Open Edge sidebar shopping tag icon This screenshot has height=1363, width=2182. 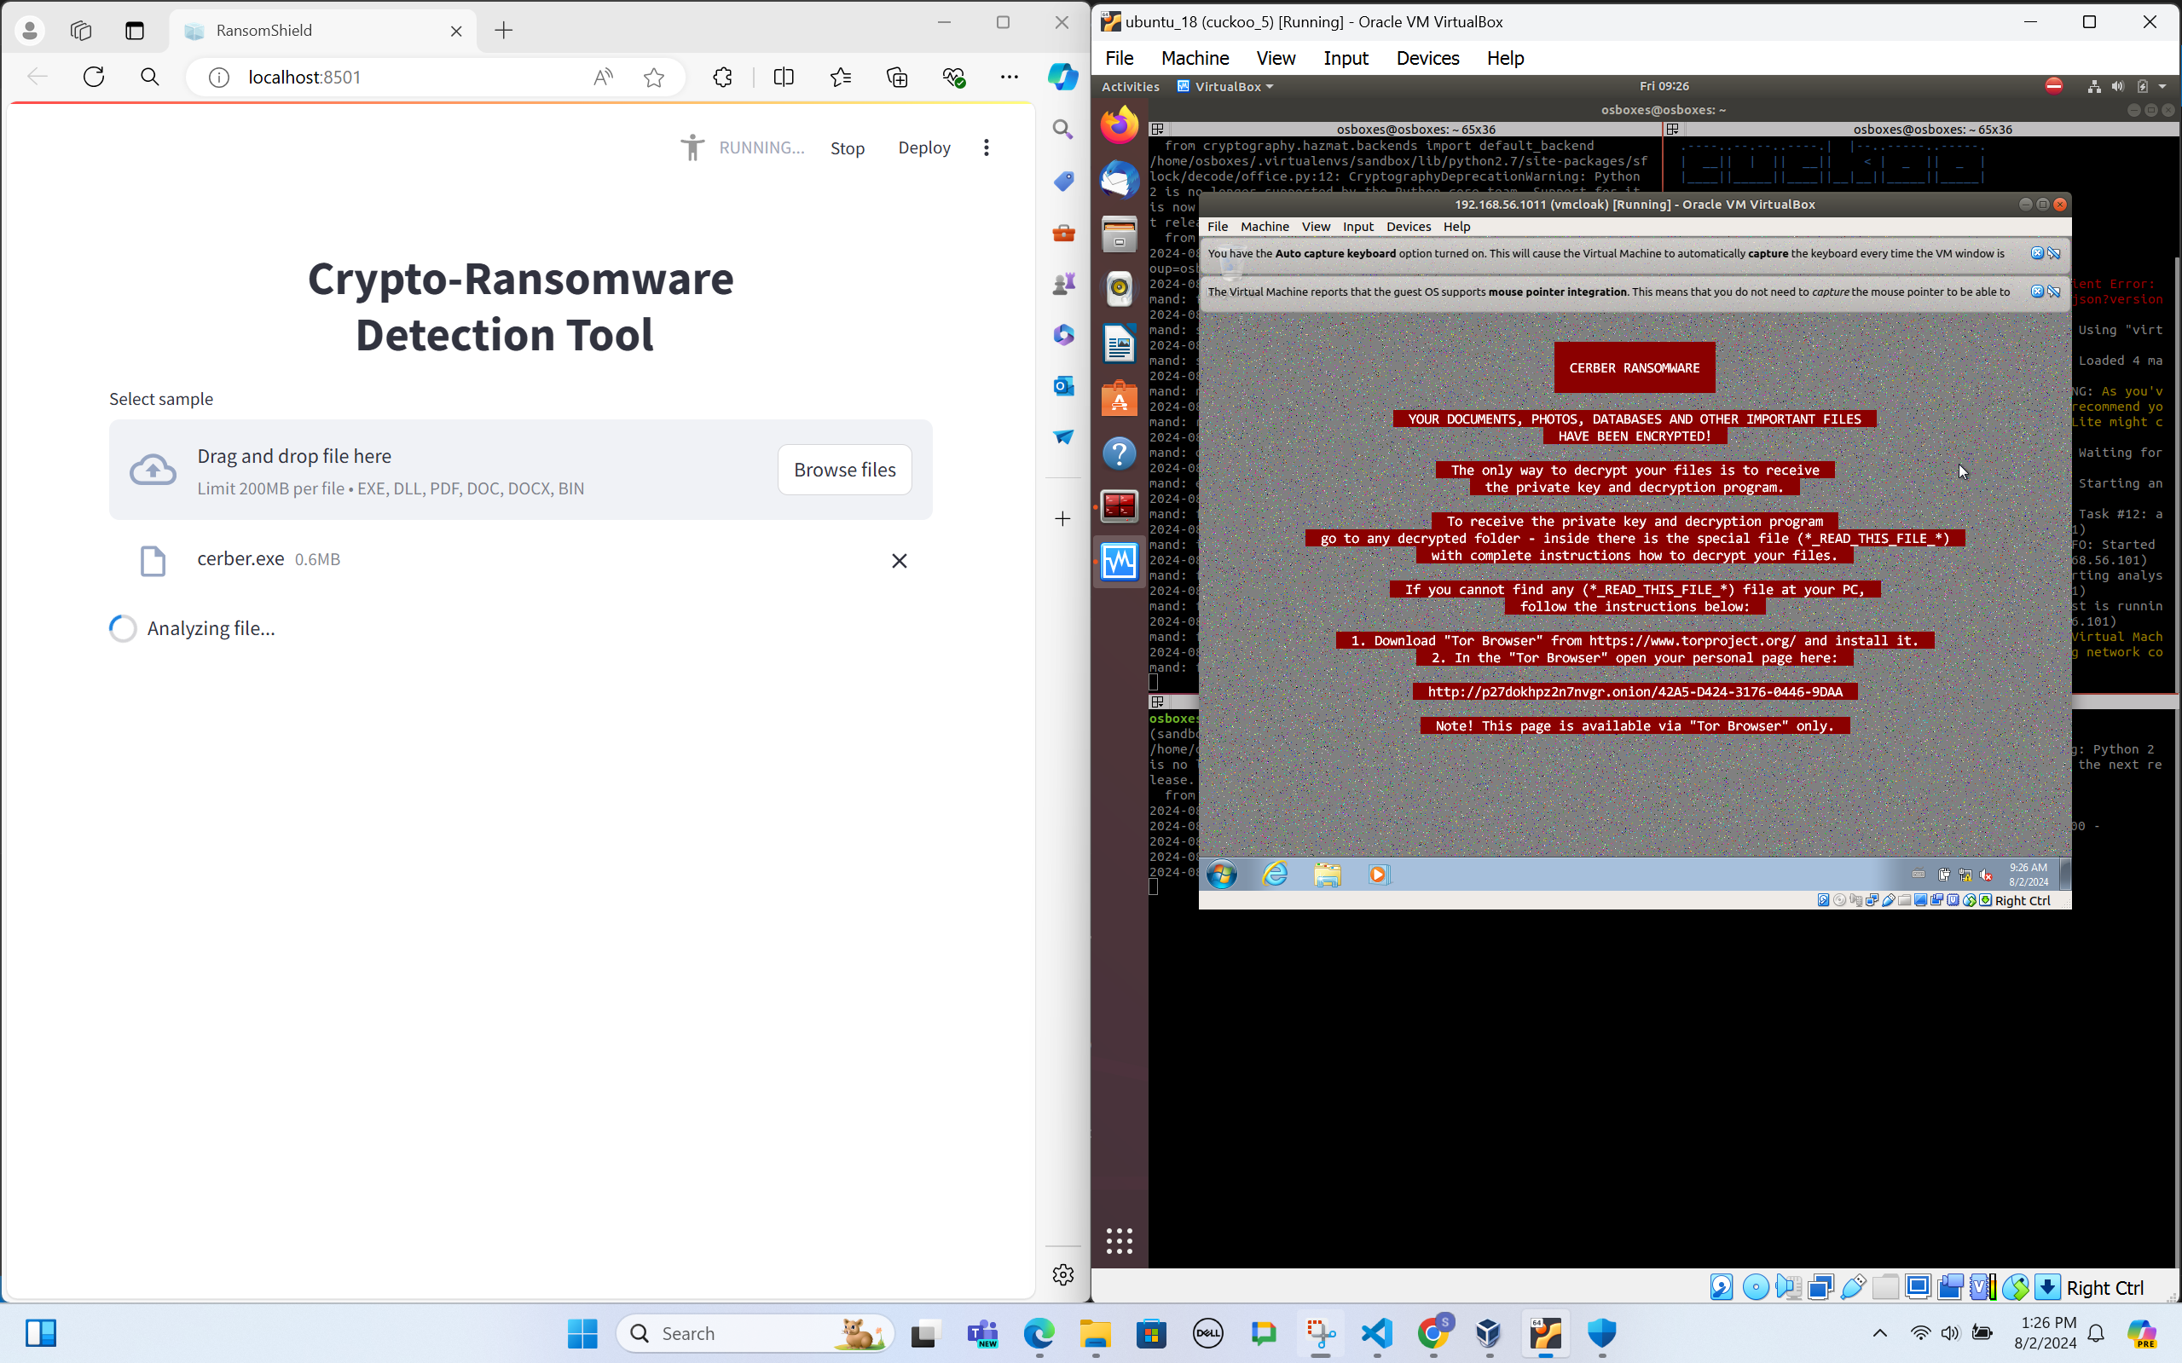pyautogui.click(x=1063, y=182)
